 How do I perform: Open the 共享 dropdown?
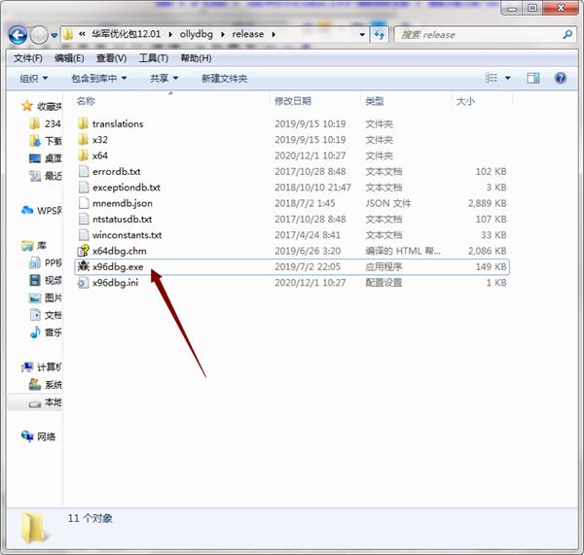(x=164, y=78)
